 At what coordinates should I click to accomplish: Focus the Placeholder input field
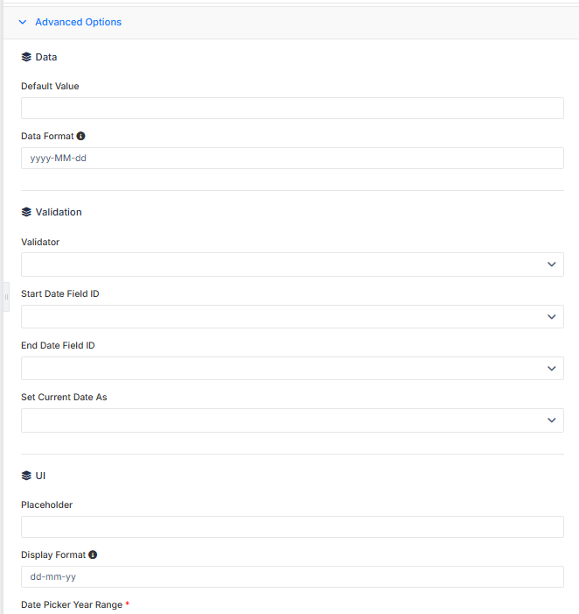tap(292, 526)
